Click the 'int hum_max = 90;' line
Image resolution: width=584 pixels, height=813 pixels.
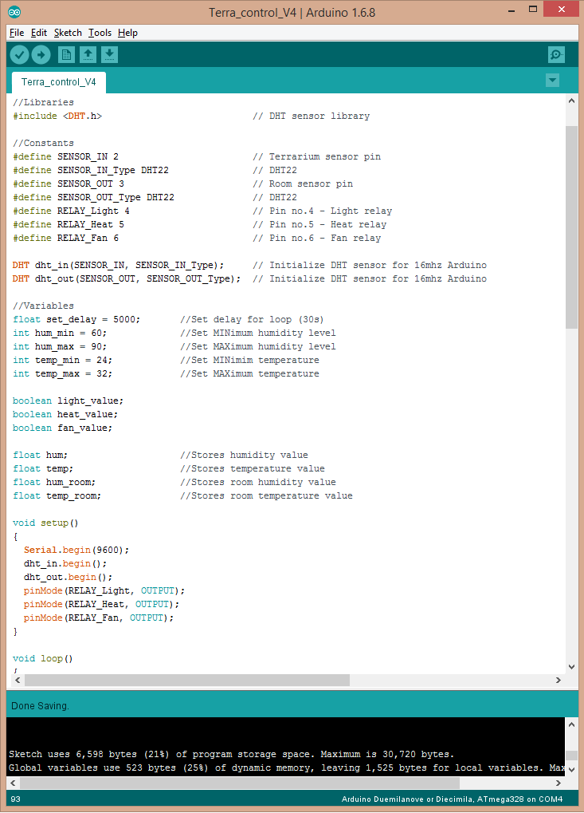coord(60,346)
